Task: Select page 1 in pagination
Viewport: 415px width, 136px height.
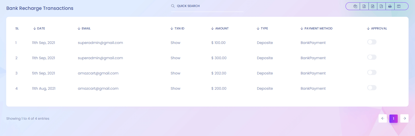Action: click(x=394, y=118)
